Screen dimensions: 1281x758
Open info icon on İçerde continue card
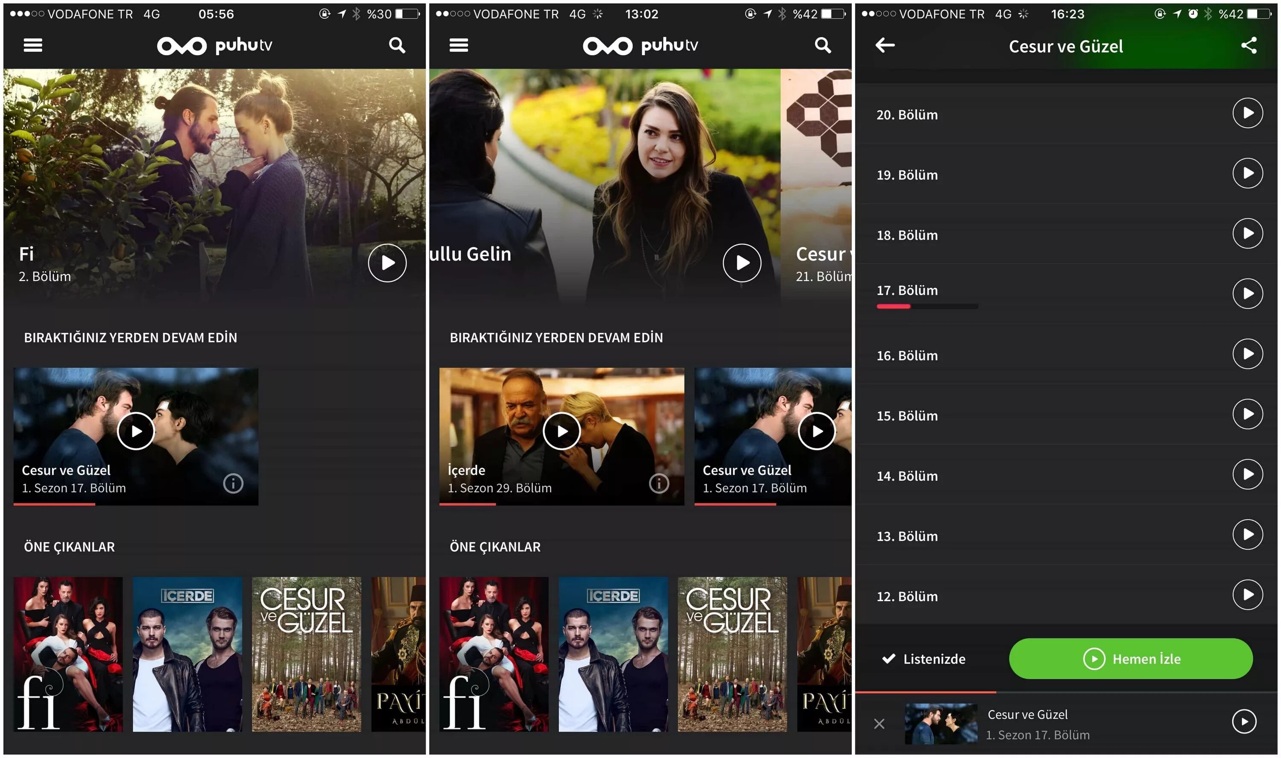coord(658,483)
